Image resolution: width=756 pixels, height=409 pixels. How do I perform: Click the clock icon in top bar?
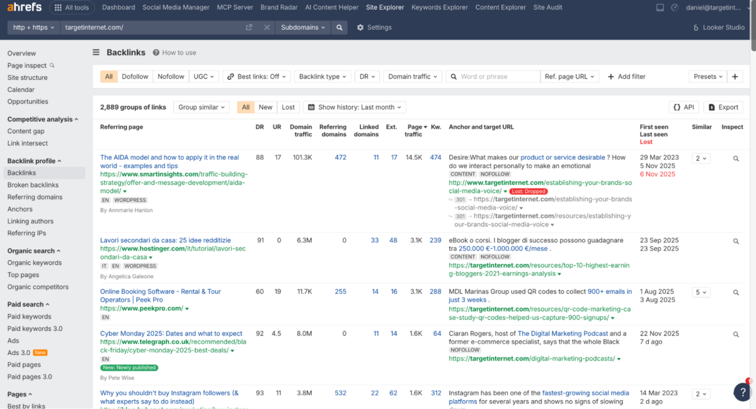pyautogui.click(x=675, y=8)
